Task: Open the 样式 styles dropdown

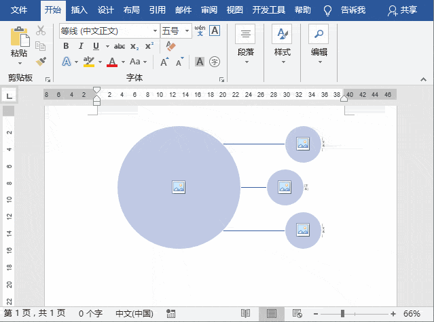Action: (x=282, y=45)
